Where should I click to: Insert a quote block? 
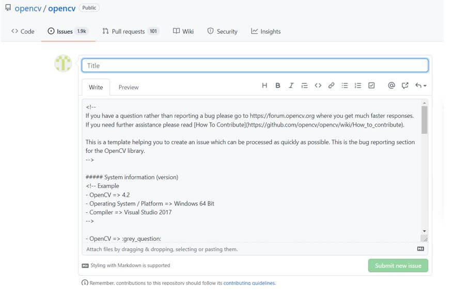(304, 85)
